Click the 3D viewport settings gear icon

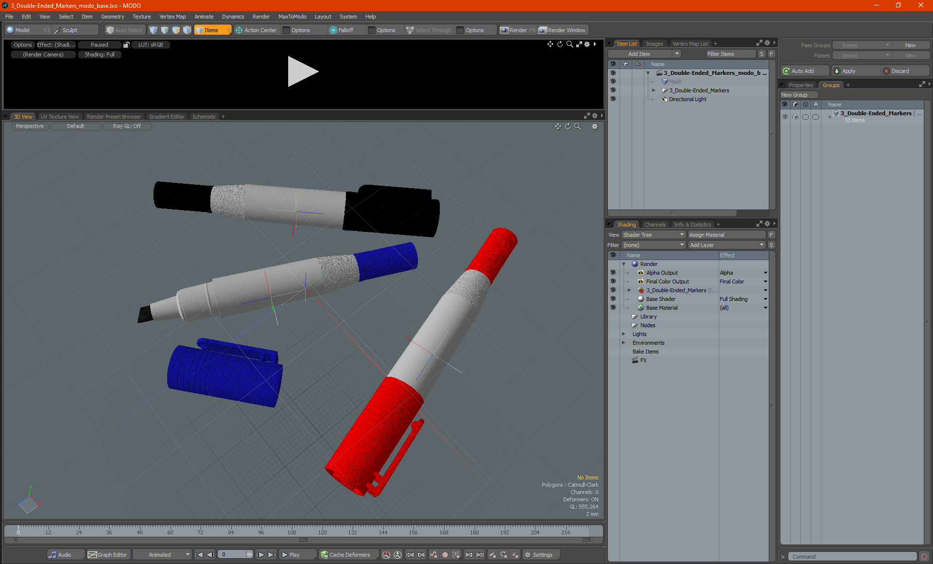[x=594, y=126]
